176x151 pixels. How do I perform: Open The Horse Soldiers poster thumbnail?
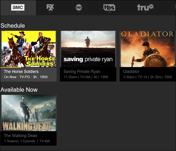pyautogui.click(x=29, y=49)
